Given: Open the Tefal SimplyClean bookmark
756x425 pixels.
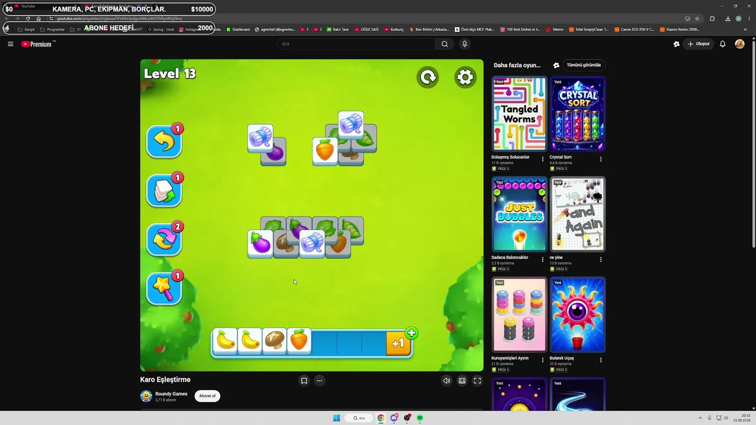Looking at the screenshot, I should click(x=588, y=29).
